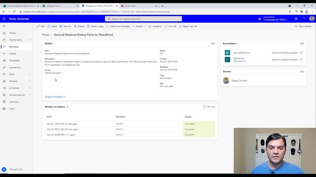This screenshot has width=316, height=177.
Task: Open the Export dropdown
Action: (x=139, y=26)
